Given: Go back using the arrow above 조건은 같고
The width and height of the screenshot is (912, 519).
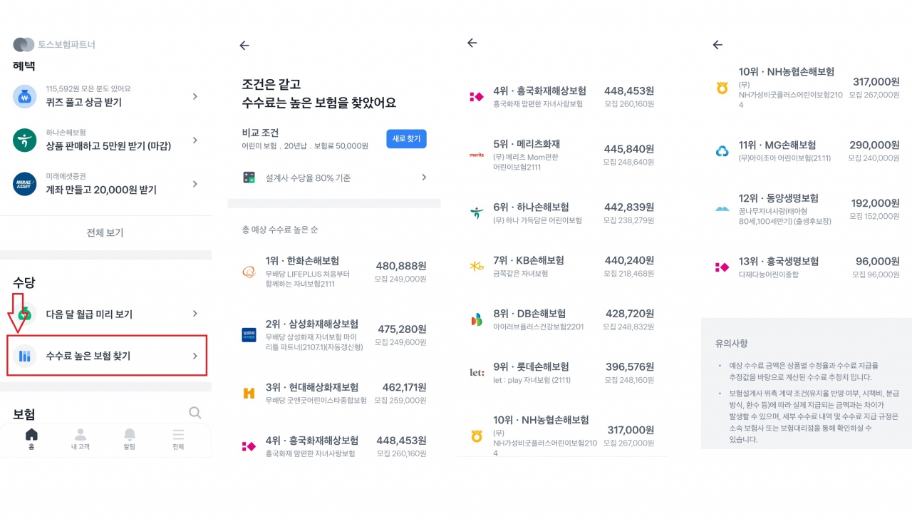Looking at the screenshot, I should coord(244,46).
